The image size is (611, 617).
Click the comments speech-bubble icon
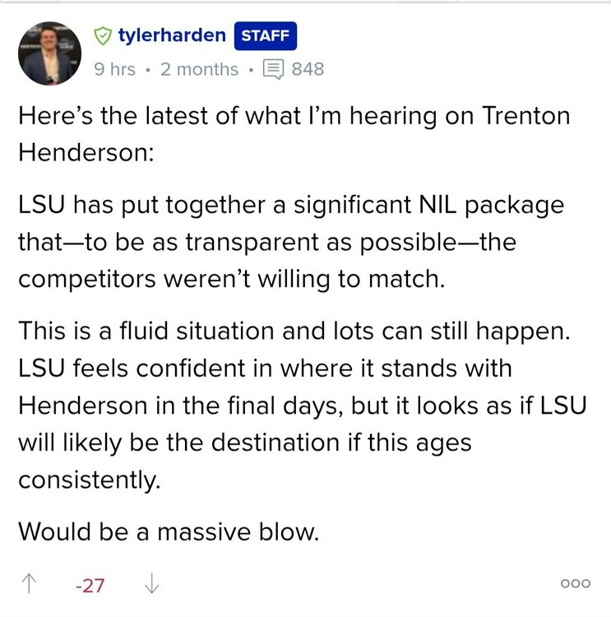click(x=272, y=69)
